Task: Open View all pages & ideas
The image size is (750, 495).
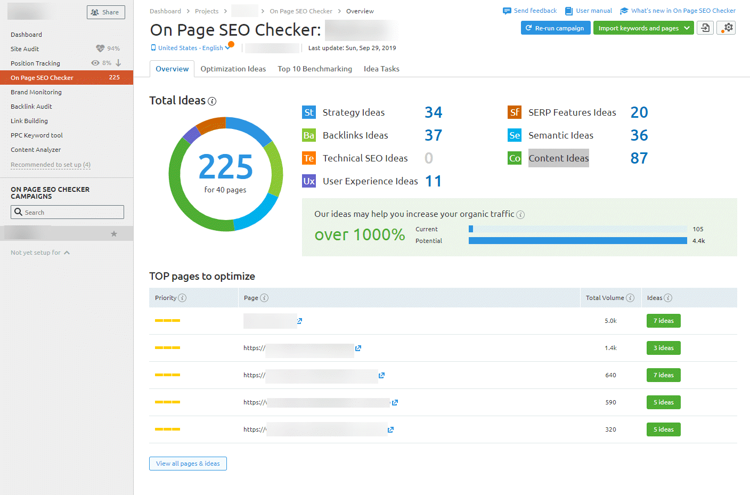Action: (x=187, y=463)
